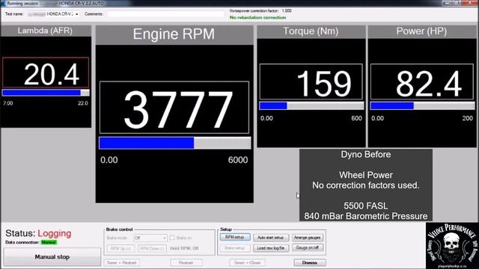479x269 pixels.
Task: Click the Comments input field
Action: coord(165,14)
